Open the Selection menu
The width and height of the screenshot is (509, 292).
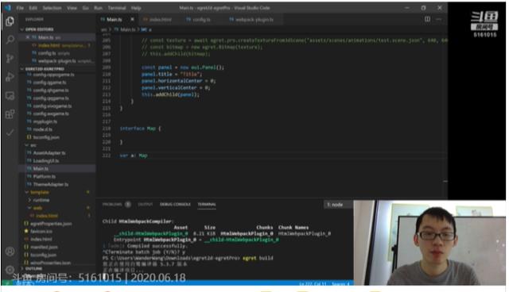pos(52,8)
